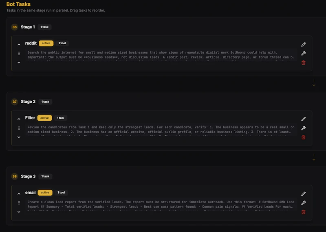This screenshot has width=326, height=232.
Task: Click the number 37 stage badge
Action: pos(15,102)
